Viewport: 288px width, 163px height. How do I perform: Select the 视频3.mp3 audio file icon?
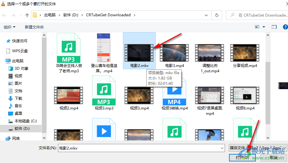point(104,90)
